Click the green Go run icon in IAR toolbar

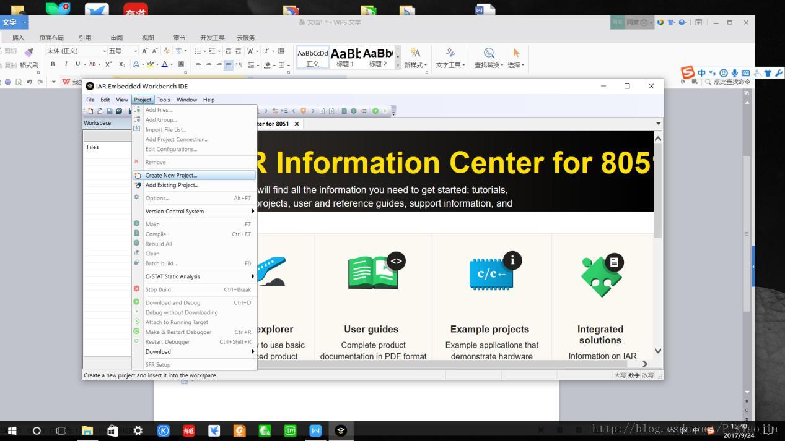click(375, 111)
